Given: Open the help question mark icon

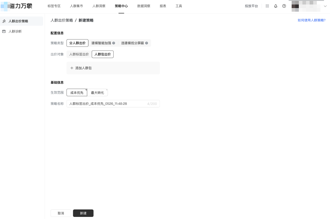Looking at the screenshot, I should pos(284,6).
